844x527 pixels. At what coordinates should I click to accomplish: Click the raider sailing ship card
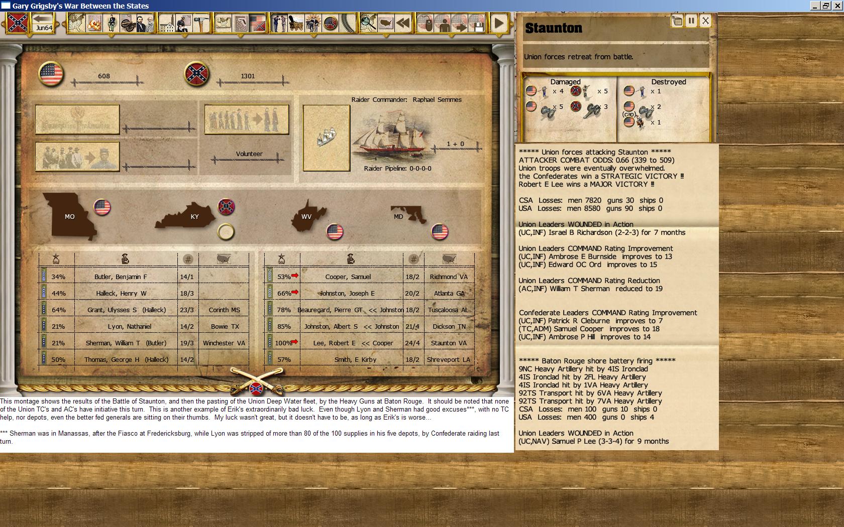pyautogui.click(x=327, y=138)
